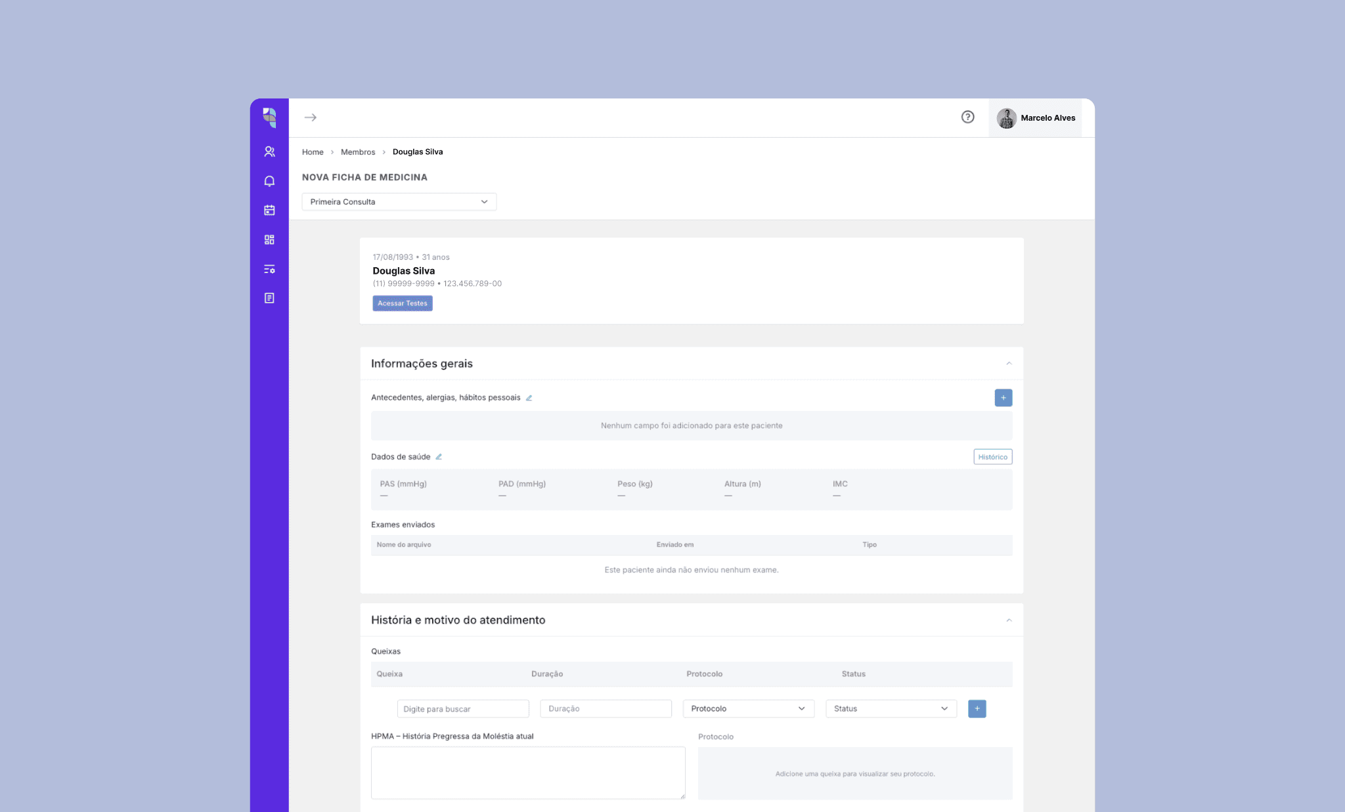Click the help question mark icon
Image resolution: width=1345 pixels, height=812 pixels.
pos(967,117)
